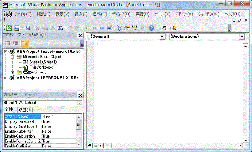Switch to Procedure View at editor bottom-left
The image size is (252, 152).
[x=90, y=146]
